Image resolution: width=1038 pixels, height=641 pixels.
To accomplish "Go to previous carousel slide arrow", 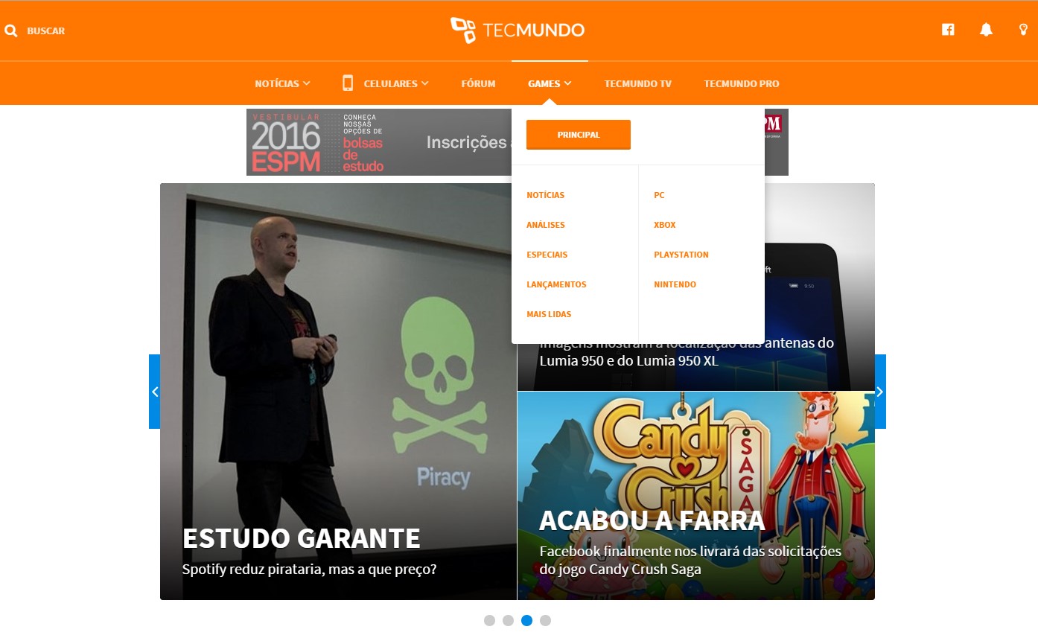I will [155, 392].
